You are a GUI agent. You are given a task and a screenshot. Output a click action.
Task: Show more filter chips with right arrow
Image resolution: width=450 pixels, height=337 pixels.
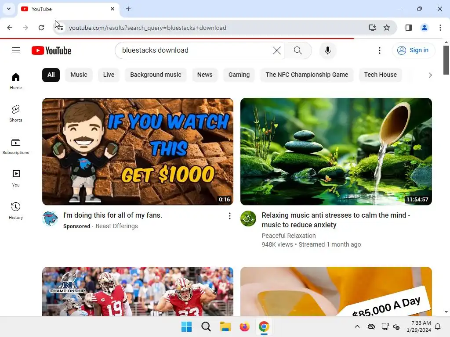430,75
